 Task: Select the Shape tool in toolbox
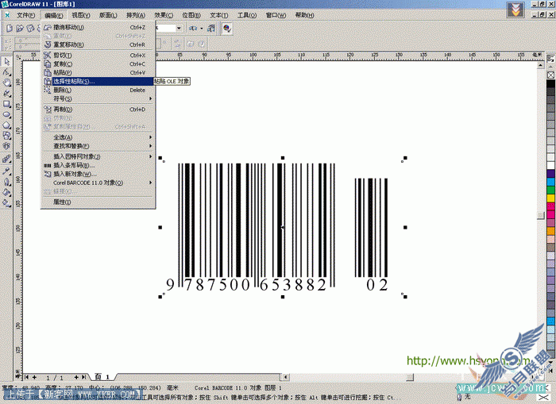[6, 72]
